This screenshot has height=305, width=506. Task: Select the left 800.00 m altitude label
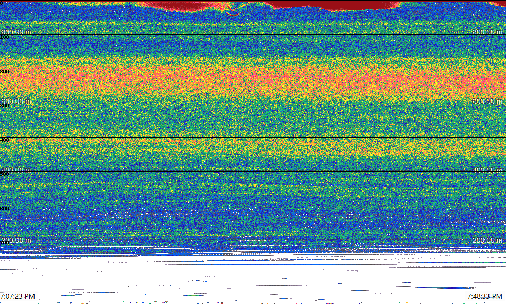[x=16, y=32]
